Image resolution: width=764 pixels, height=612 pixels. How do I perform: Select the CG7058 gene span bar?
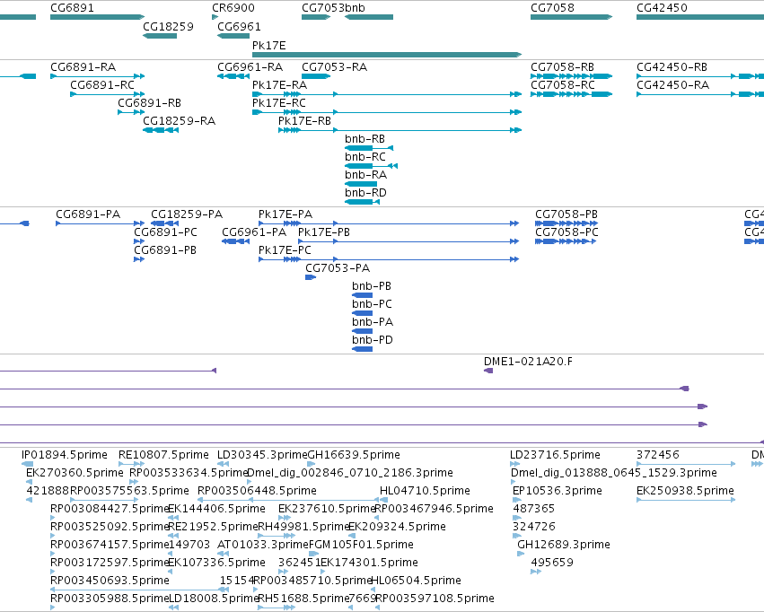pos(572,17)
